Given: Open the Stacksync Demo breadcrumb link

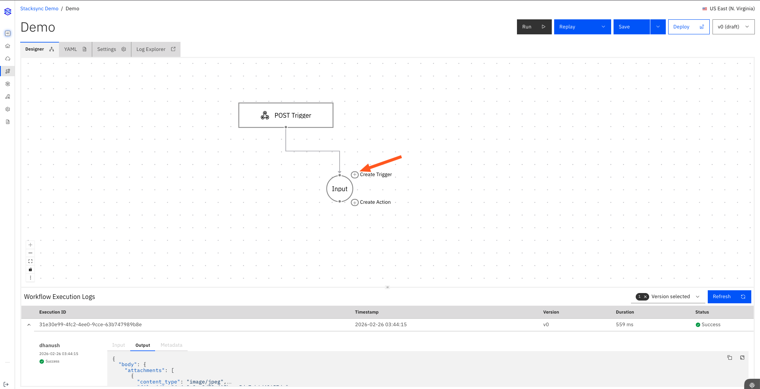Looking at the screenshot, I should 39,9.
